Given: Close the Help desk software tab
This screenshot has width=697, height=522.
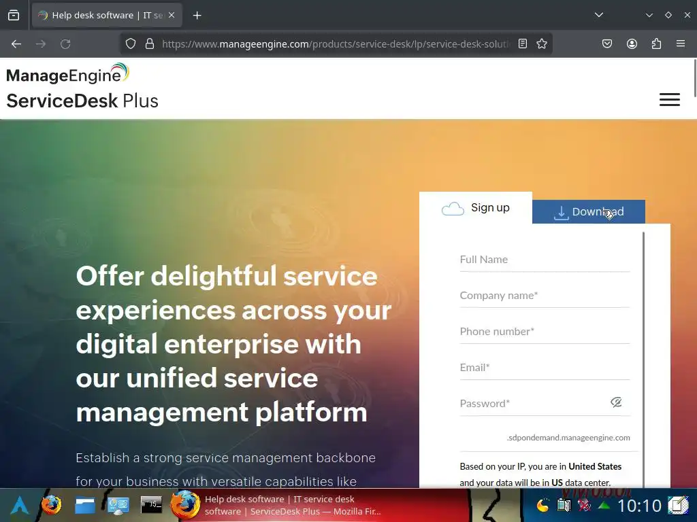Looking at the screenshot, I should (x=172, y=15).
